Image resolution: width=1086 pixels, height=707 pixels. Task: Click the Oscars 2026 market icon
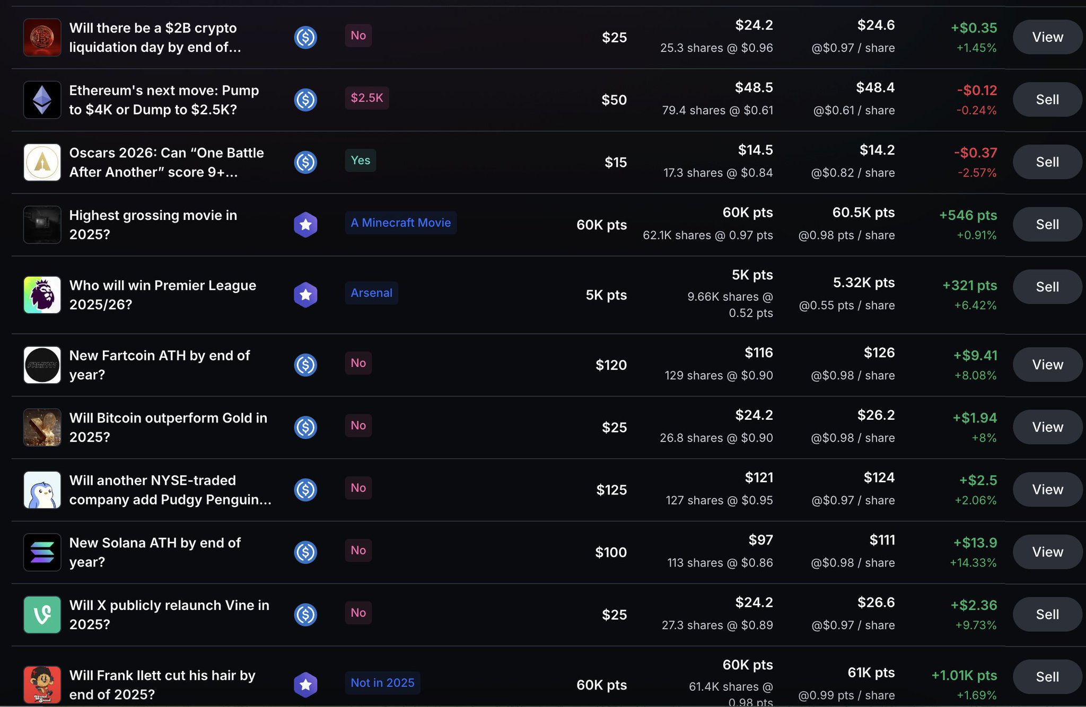[x=42, y=162]
